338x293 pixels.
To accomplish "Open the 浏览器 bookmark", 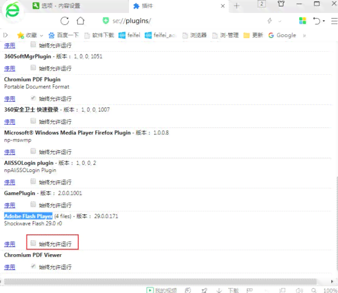I will pyautogui.click(x=195, y=35).
